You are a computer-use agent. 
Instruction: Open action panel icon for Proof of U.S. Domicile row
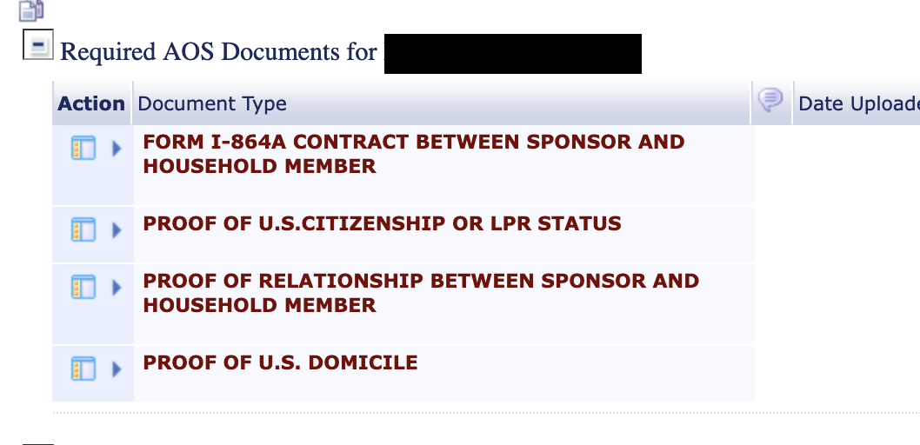[x=83, y=369]
